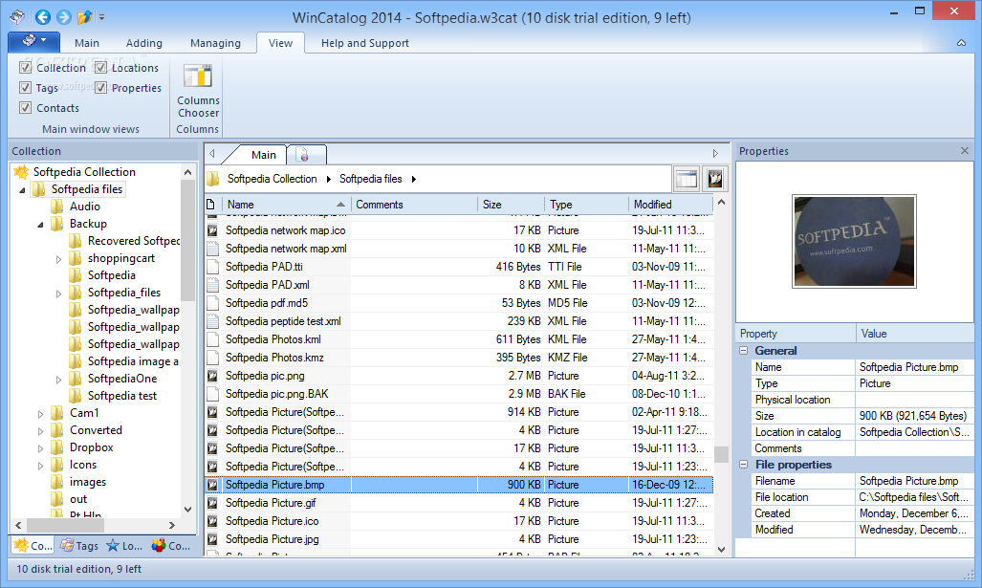This screenshot has width=982, height=588.
Task: Select the Audio folder icon
Action: (x=57, y=206)
